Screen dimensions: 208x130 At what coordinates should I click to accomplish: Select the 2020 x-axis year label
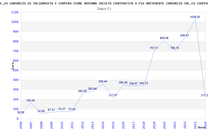coord(165,125)
